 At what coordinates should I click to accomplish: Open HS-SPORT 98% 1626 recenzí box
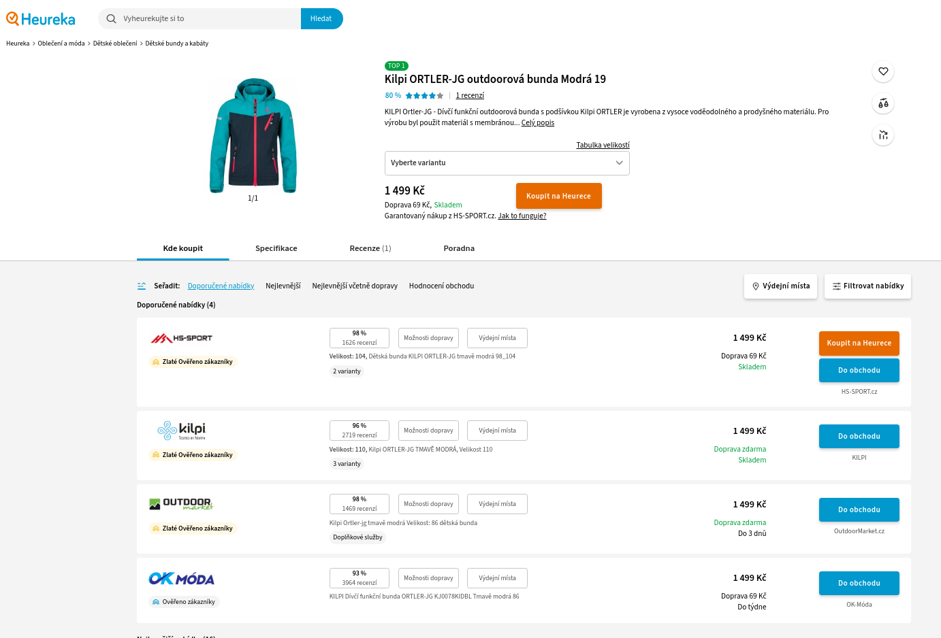point(360,338)
